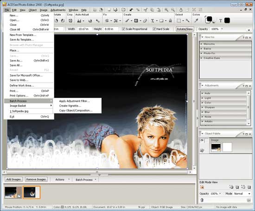This screenshot has width=255, height=211.
Task: Click the red-eye Fix tool icon
Action: [107, 21]
